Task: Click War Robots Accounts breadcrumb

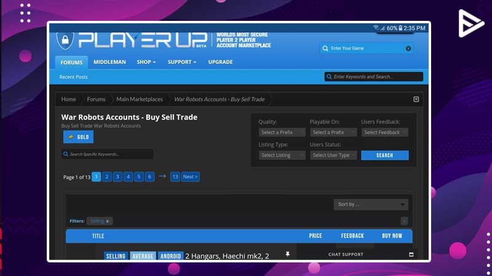Action: (x=220, y=99)
